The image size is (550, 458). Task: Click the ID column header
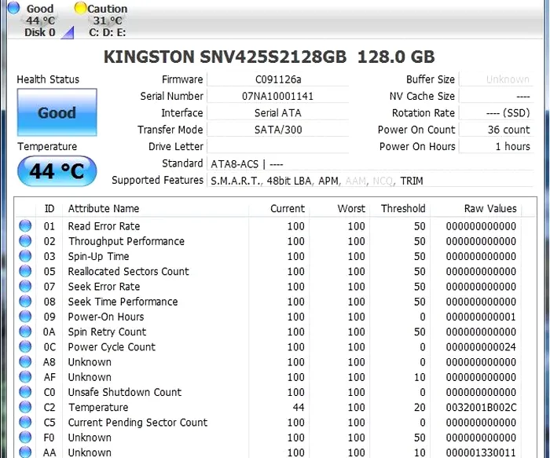[x=49, y=209]
